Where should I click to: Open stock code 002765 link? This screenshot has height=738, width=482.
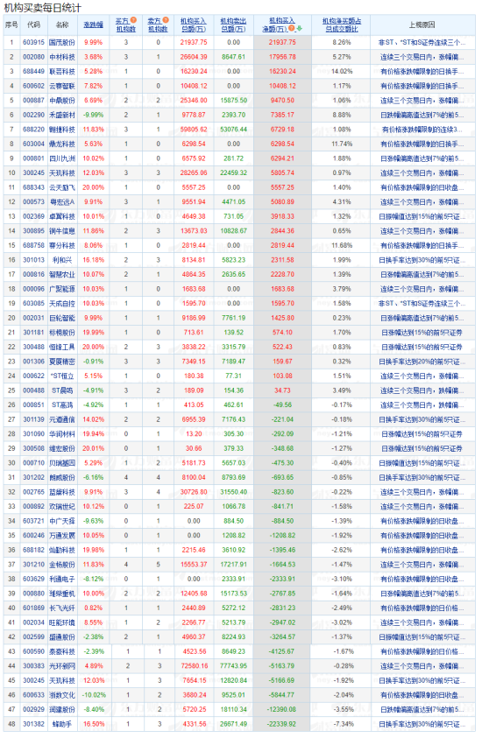(x=33, y=492)
